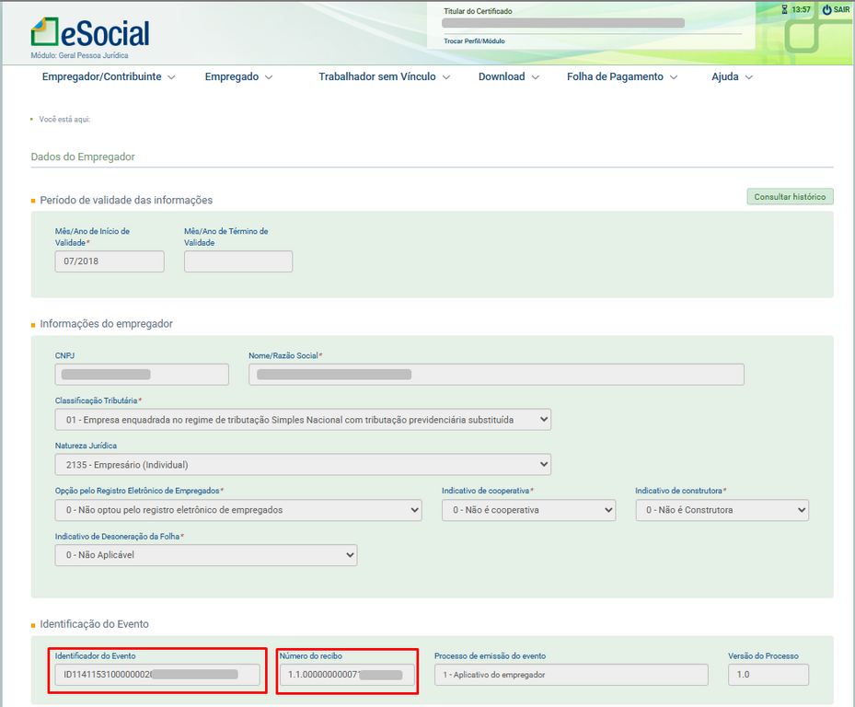This screenshot has width=855, height=707.
Task: Click the Trocar Perfil/Módulo link
Action: point(474,41)
